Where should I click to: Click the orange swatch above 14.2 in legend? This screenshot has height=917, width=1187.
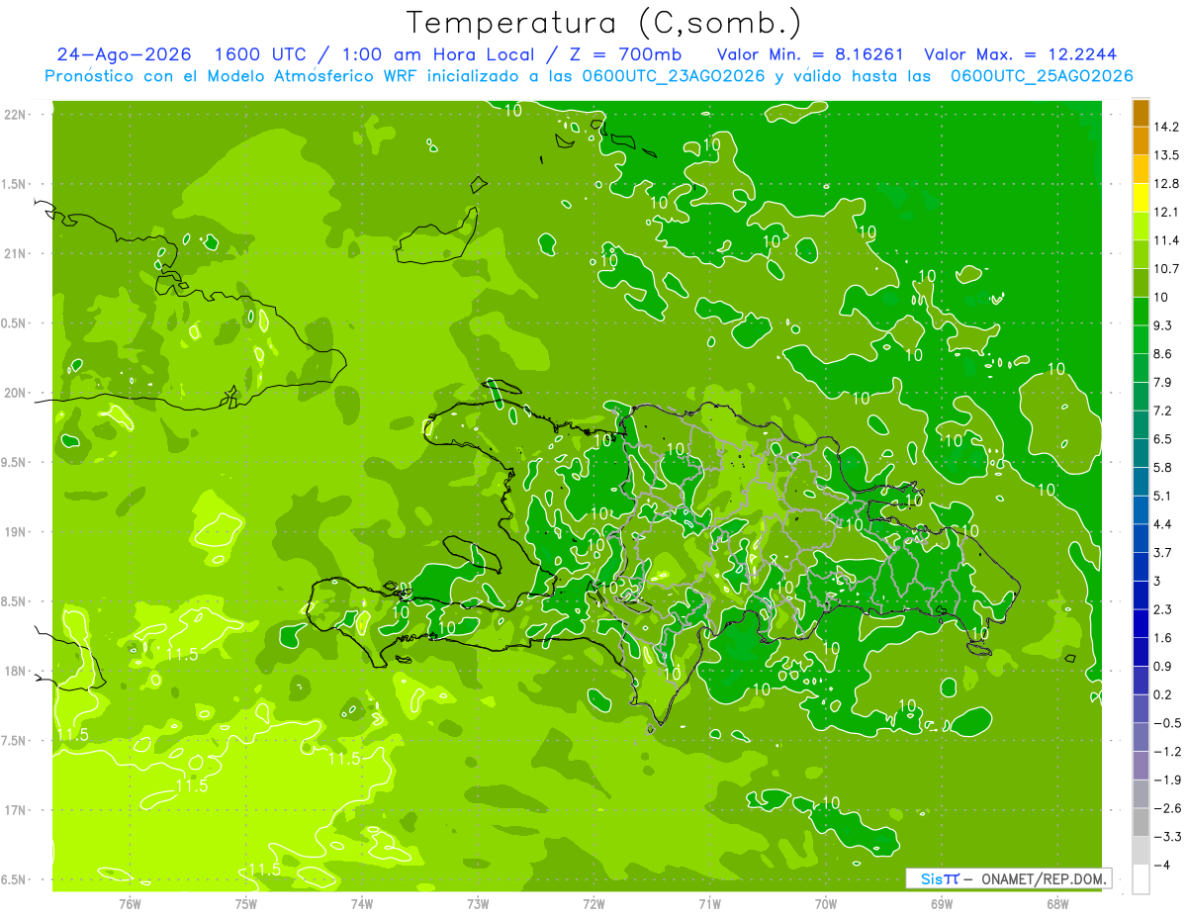coord(1141,113)
